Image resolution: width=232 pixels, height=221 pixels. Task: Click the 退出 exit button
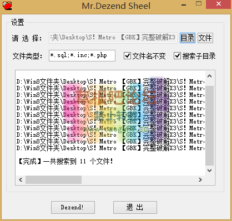tap(135, 207)
